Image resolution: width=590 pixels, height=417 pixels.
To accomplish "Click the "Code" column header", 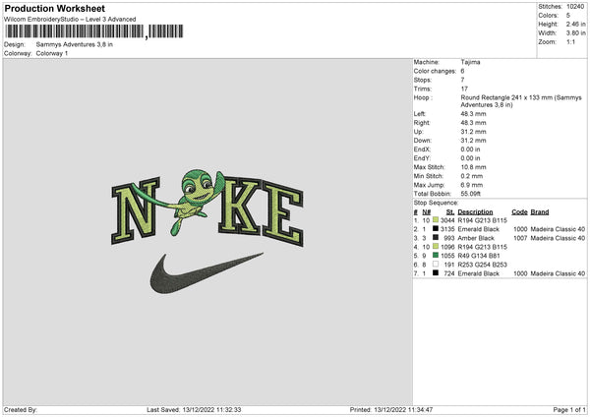I will point(519,211).
